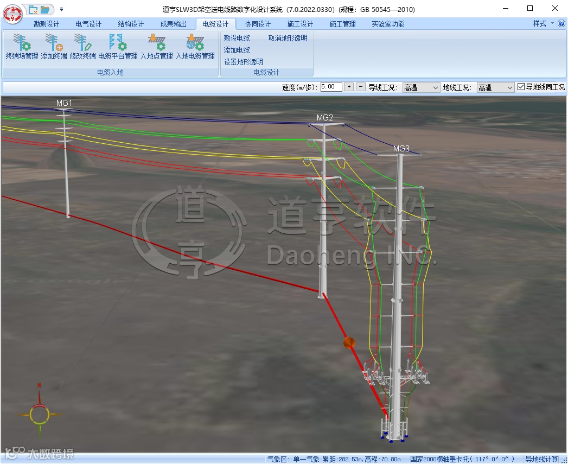Switch to the 实验室功能 tab

tap(388, 24)
